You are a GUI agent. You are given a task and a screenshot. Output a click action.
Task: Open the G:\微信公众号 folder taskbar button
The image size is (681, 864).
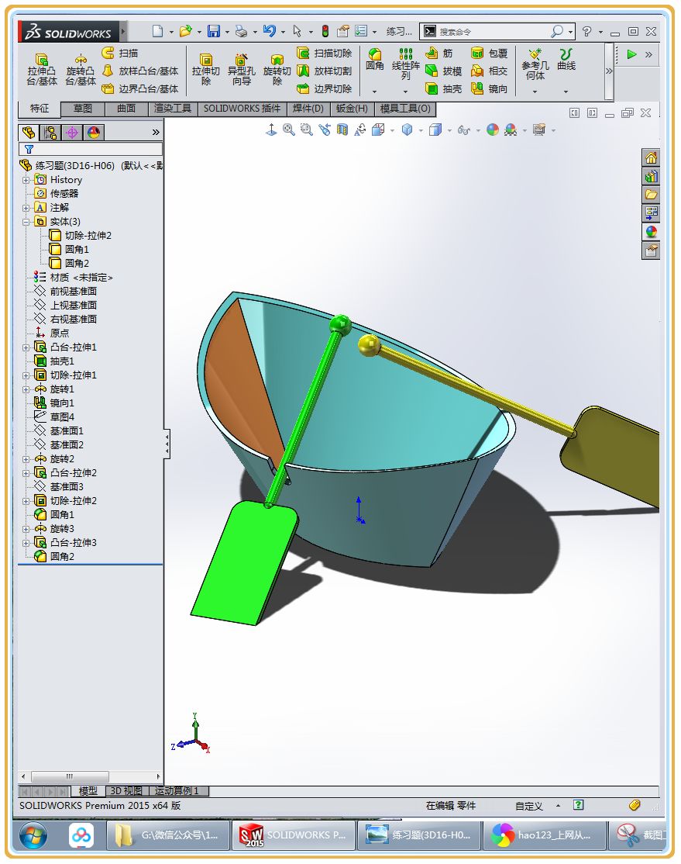pyautogui.click(x=167, y=835)
